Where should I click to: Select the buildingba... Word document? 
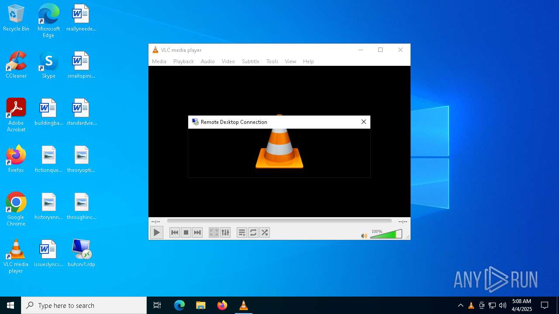(x=48, y=113)
